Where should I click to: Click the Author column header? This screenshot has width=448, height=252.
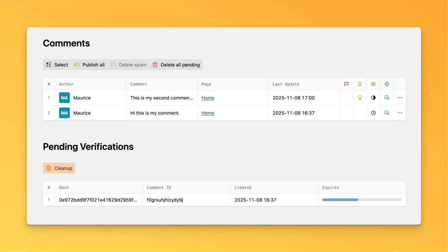pos(66,84)
